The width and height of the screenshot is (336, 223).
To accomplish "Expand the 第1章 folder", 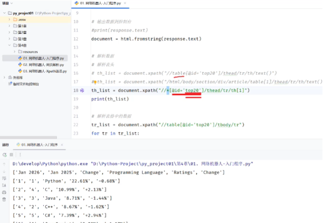I will click(9, 26).
